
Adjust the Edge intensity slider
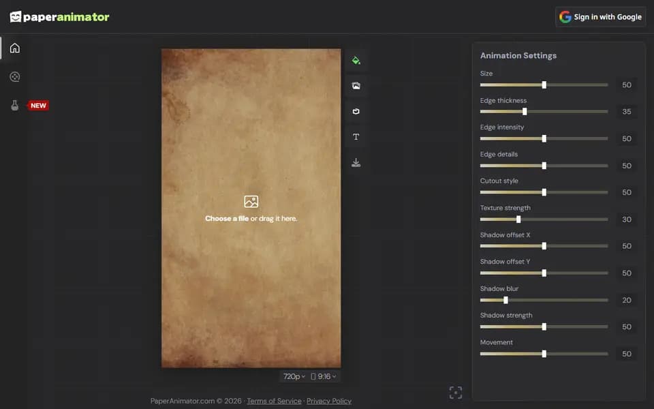coord(544,138)
